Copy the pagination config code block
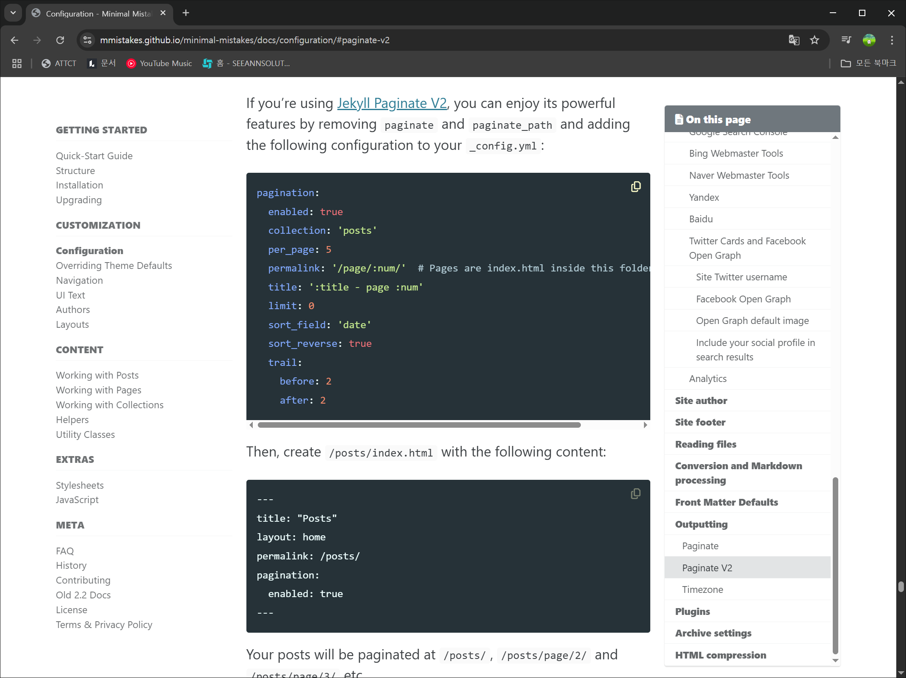The width and height of the screenshot is (906, 678). [x=635, y=187]
